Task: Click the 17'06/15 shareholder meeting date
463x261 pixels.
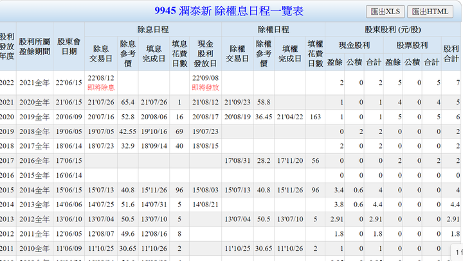Action: [69, 161]
